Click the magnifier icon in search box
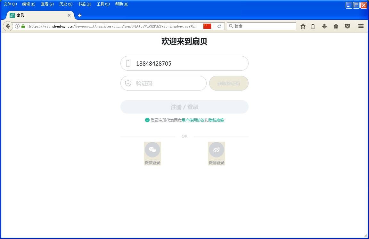This screenshot has width=369, height=239. click(231, 26)
